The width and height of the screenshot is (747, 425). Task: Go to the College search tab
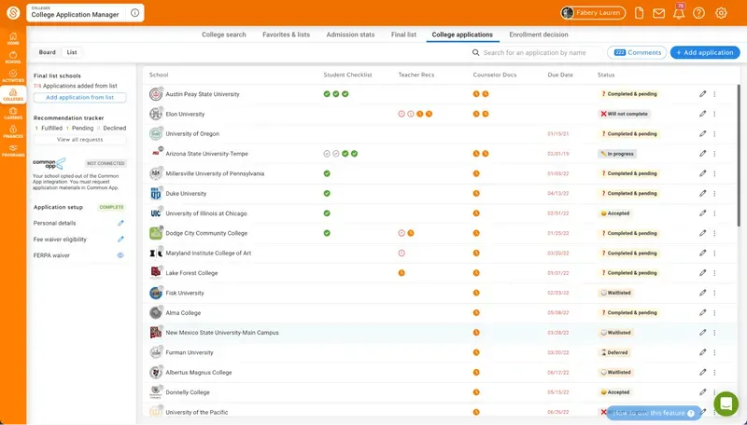tap(224, 34)
